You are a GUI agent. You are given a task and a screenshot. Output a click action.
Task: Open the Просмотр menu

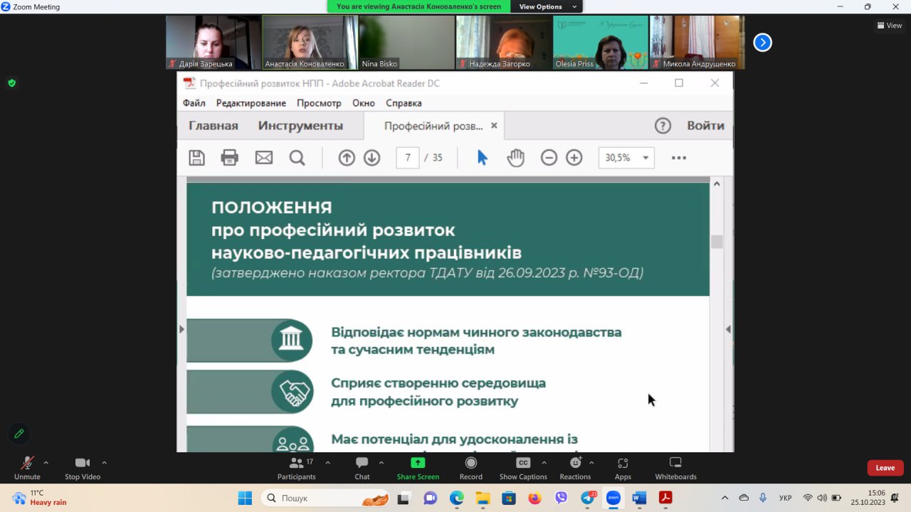pos(319,103)
